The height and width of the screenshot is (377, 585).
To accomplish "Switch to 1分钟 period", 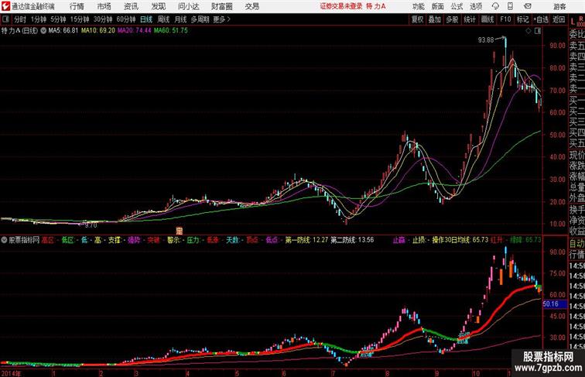I will point(38,19).
